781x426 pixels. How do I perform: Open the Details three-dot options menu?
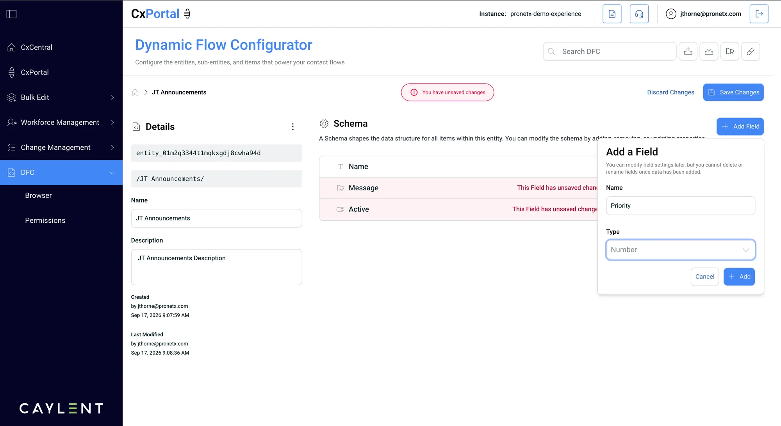point(293,127)
